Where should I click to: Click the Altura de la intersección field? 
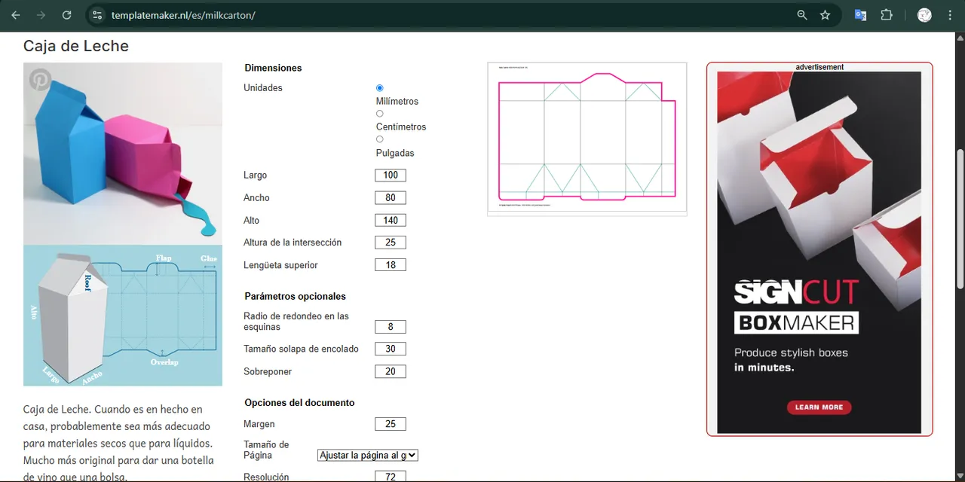click(391, 243)
